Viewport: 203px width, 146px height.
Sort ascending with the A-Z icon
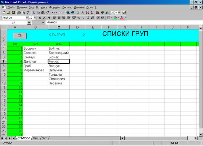click(x=87, y=13)
